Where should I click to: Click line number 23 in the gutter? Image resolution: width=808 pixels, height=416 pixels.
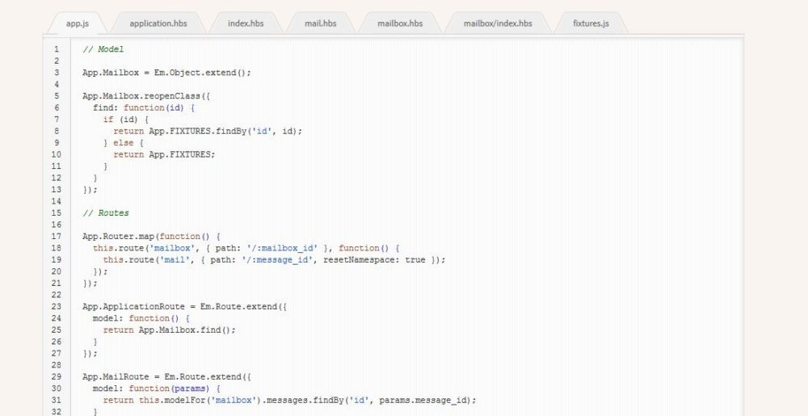coord(57,306)
